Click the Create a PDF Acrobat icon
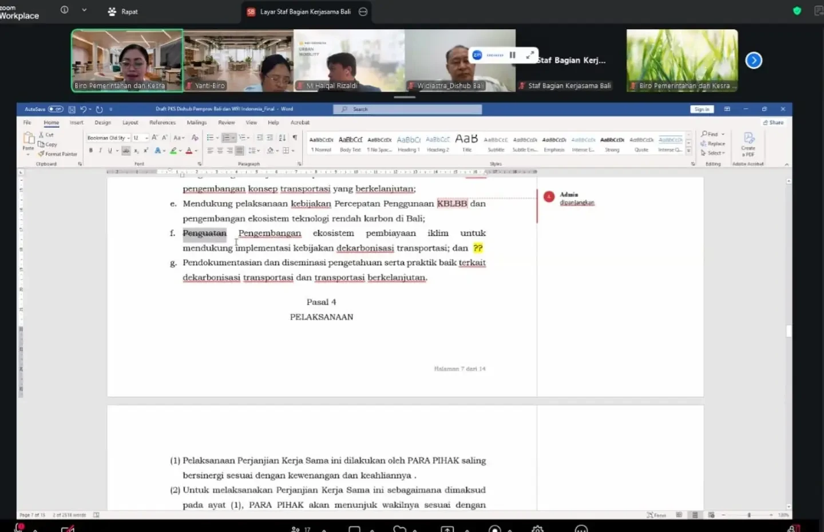Image resolution: width=824 pixels, height=532 pixels. point(748,144)
